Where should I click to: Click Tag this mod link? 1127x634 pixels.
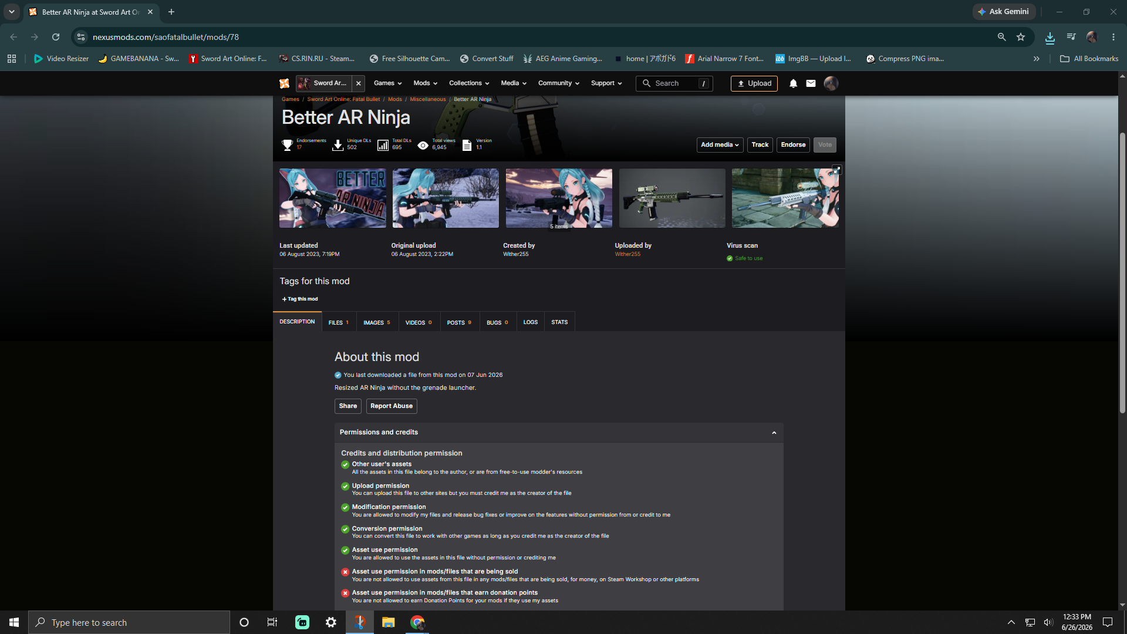300,299
